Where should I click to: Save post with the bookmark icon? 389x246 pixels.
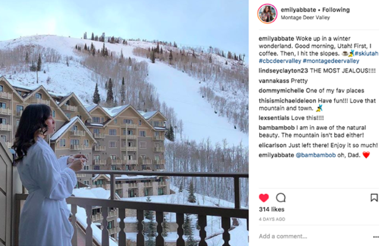[x=374, y=197]
